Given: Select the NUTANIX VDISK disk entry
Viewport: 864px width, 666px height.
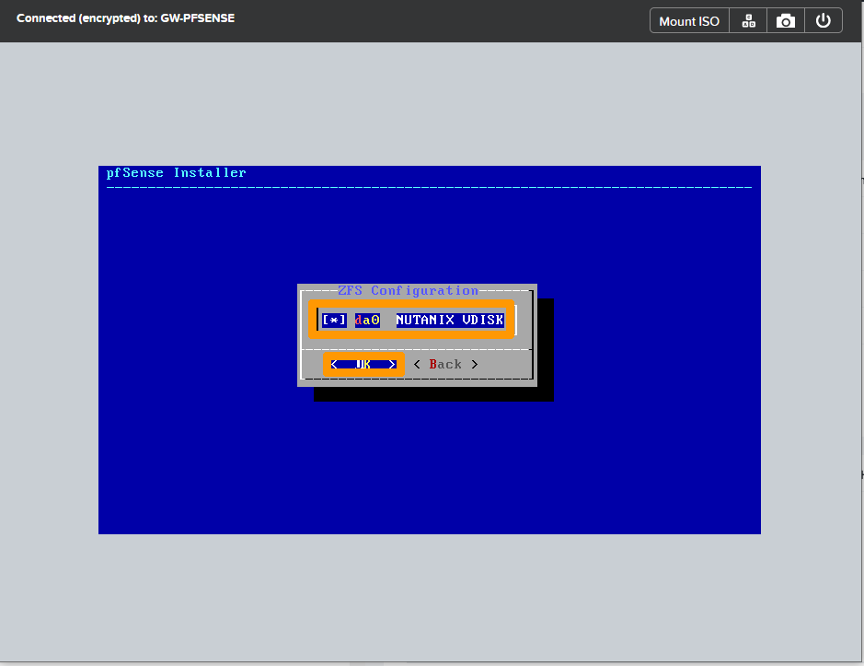Looking at the screenshot, I should coord(448,320).
